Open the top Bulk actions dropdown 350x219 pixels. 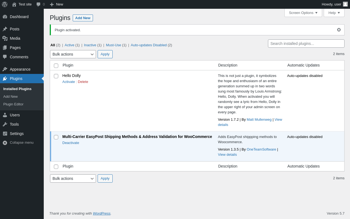(73, 54)
